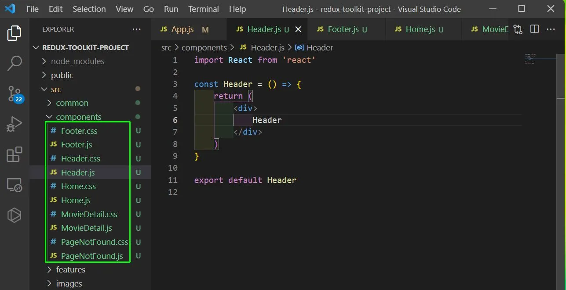Click the src breadcrumb segment
Viewport: 566px width, 290px height.
166,47
